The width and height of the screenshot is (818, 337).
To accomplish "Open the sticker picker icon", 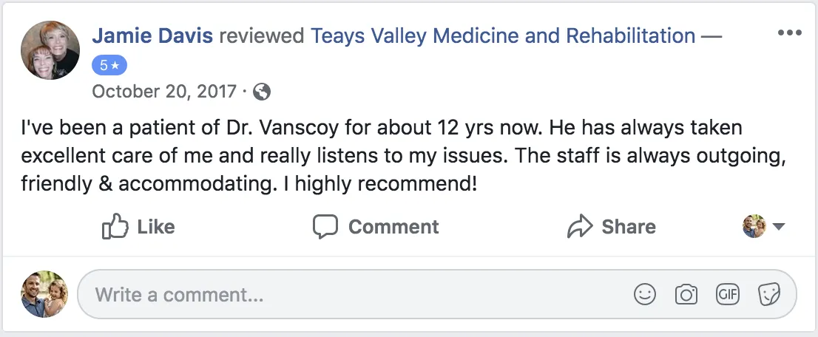I will (769, 295).
